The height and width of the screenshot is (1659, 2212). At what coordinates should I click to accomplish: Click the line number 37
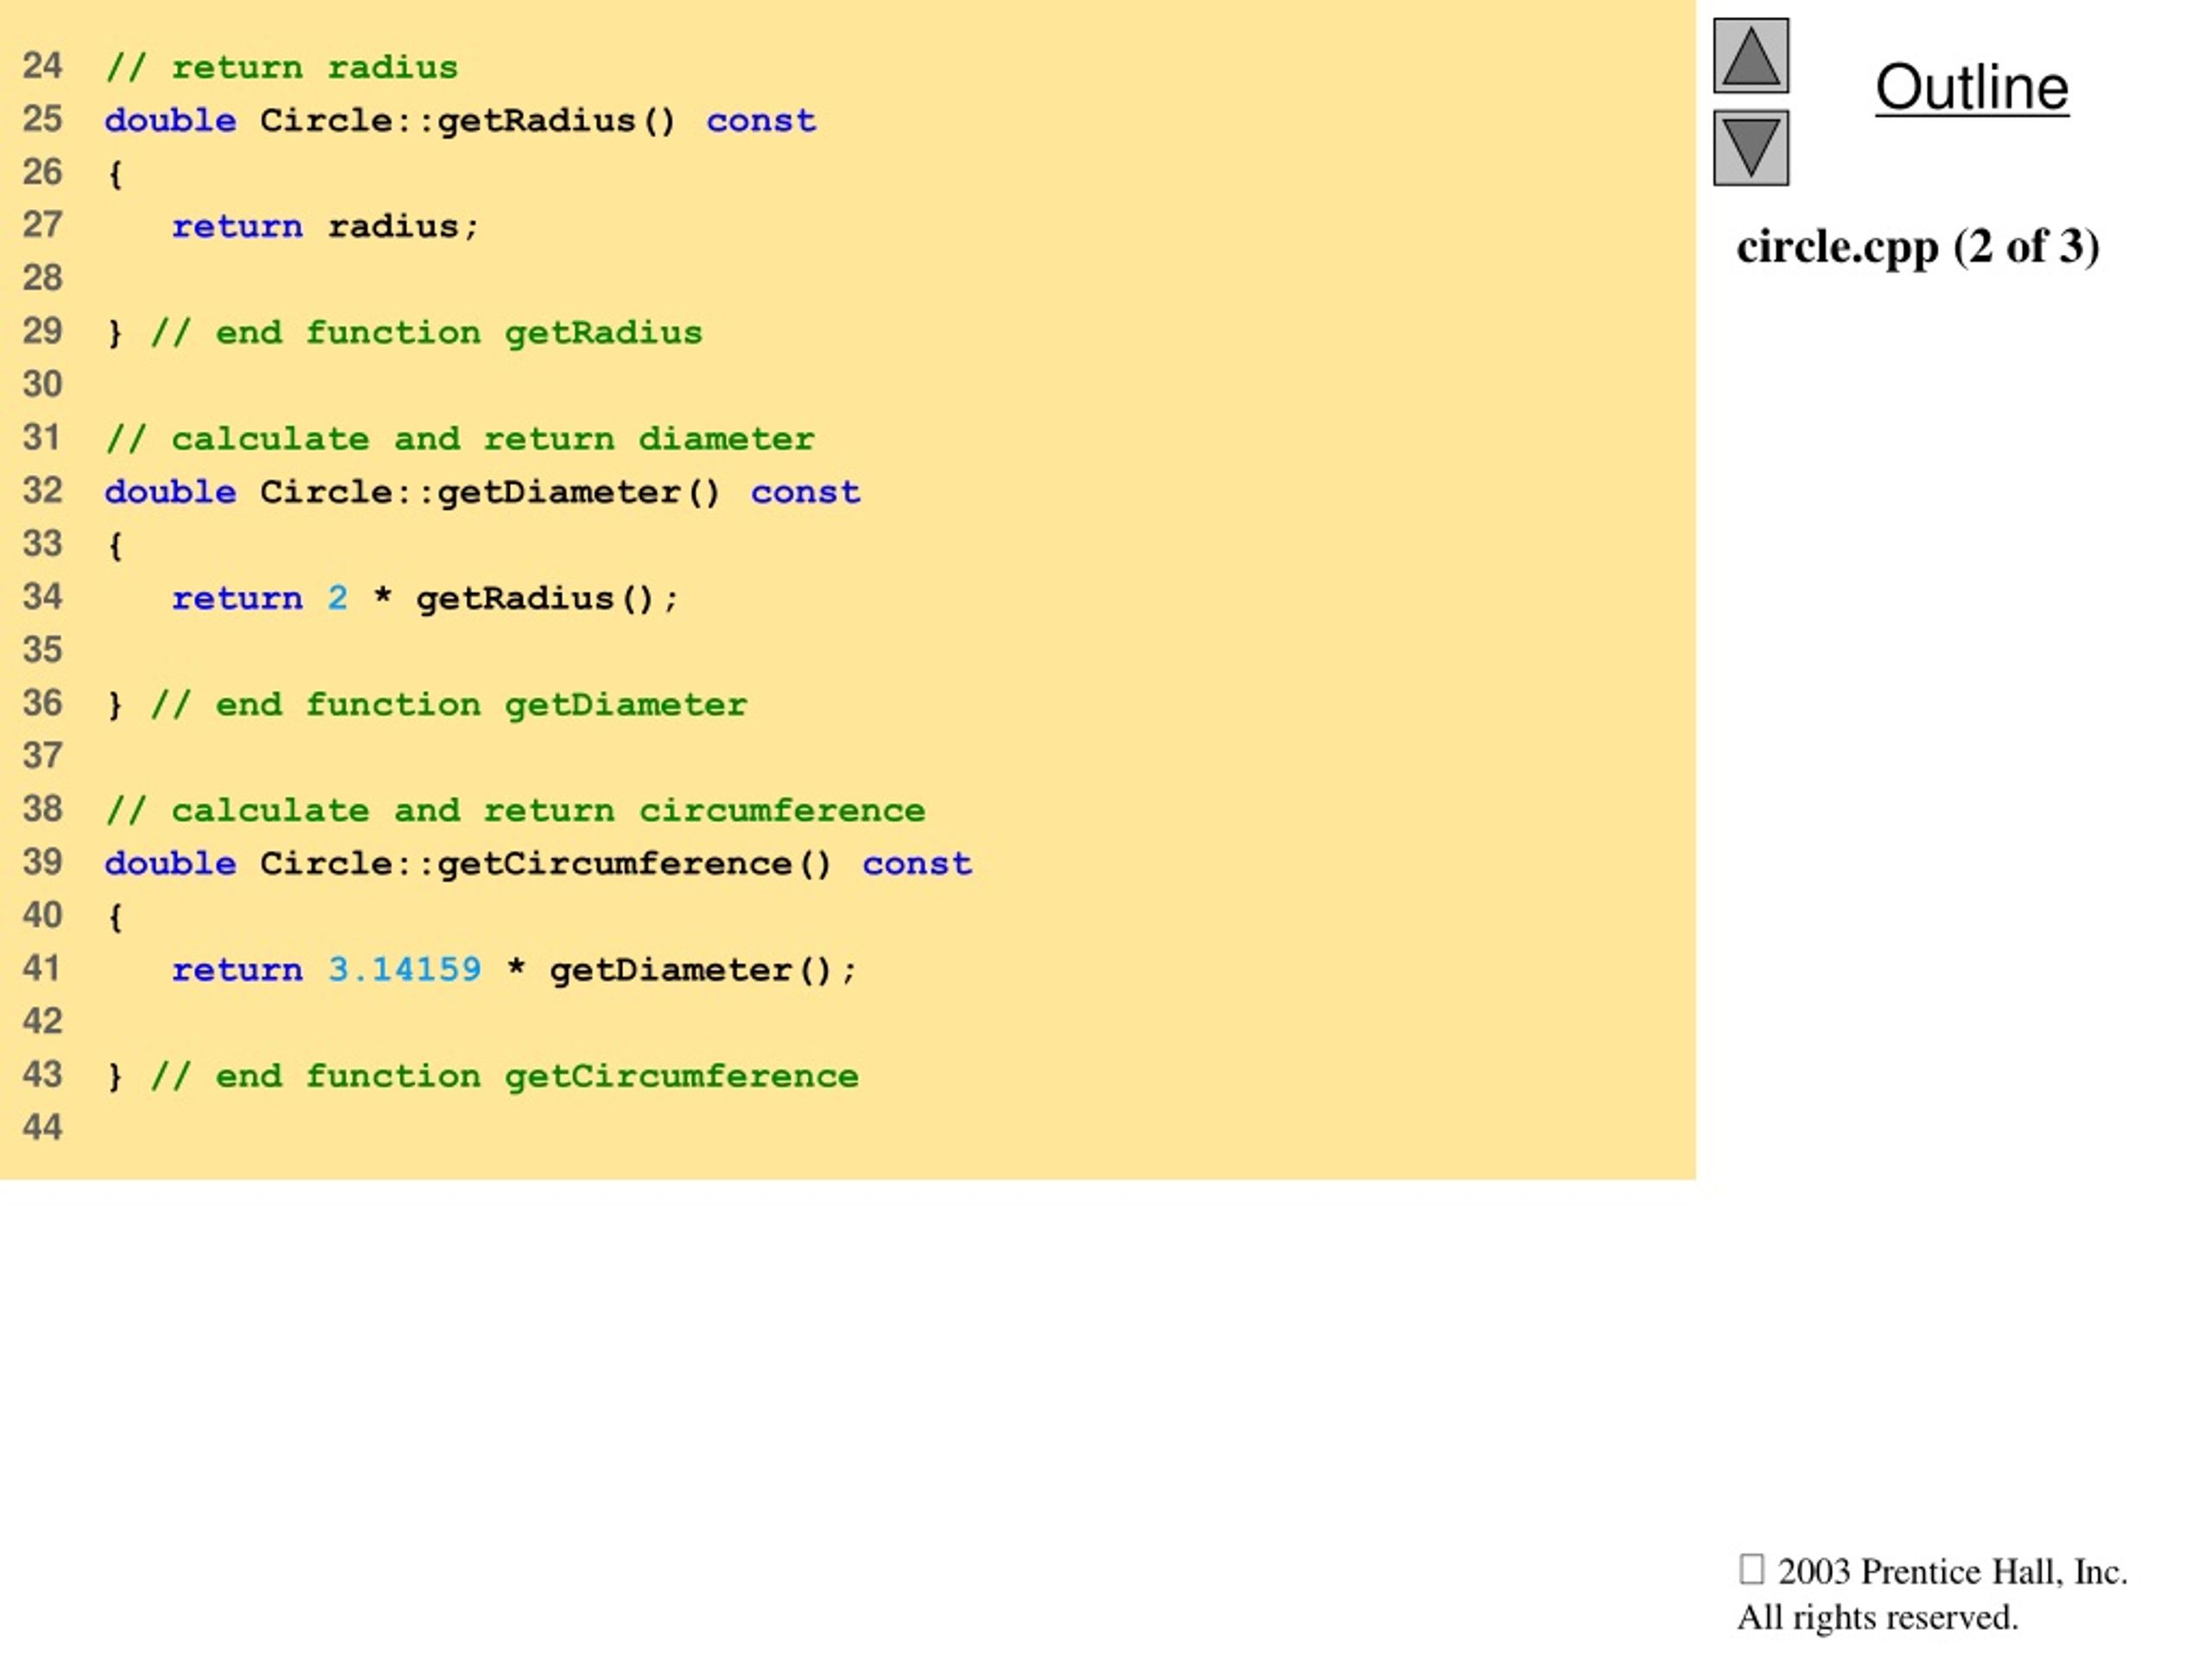pos(42,756)
